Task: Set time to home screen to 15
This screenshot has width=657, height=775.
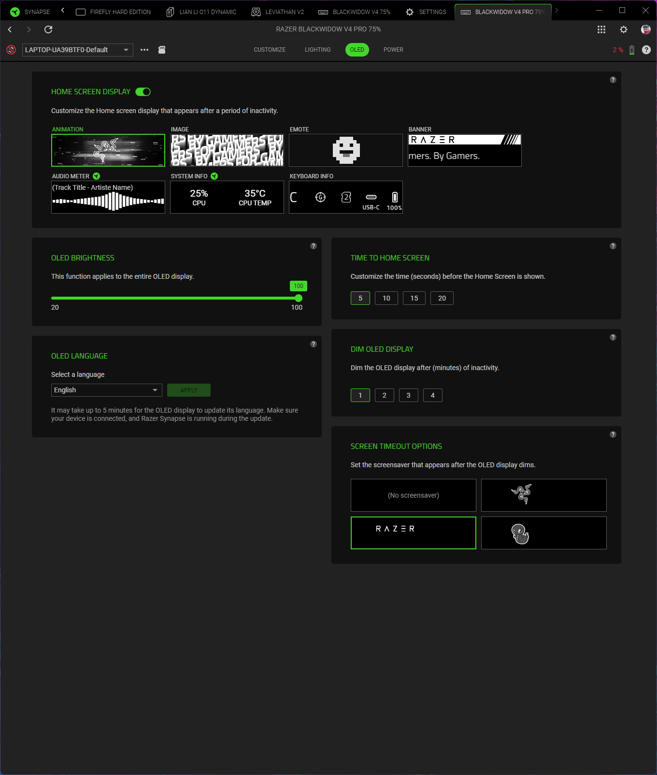Action: 414,298
